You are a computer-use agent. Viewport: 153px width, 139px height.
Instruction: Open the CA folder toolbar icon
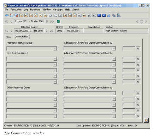pos(51,16)
